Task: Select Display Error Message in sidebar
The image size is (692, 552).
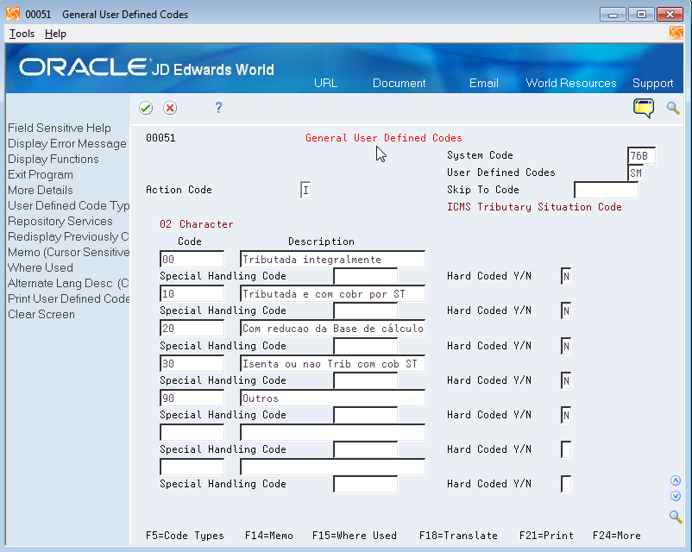Action: click(67, 143)
